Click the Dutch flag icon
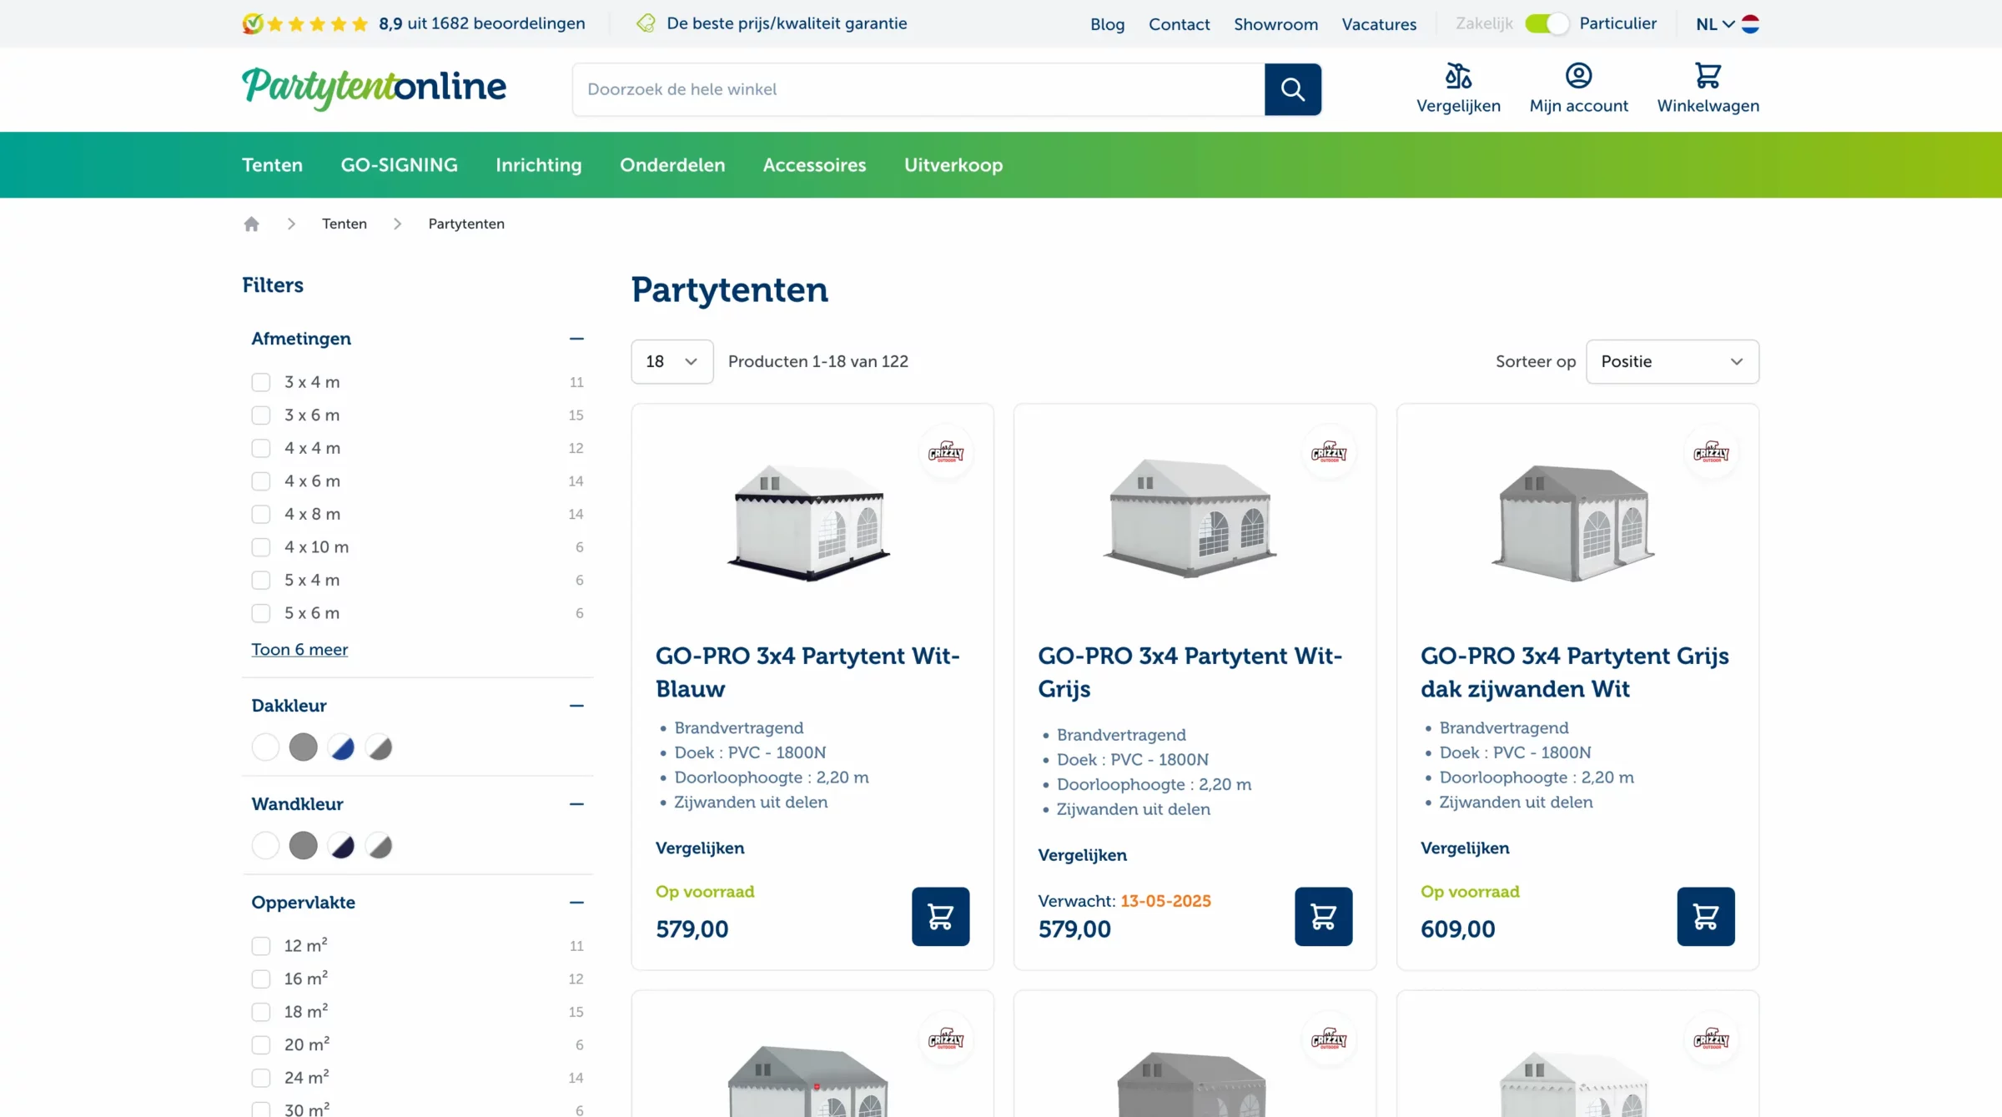 tap(1750, 24)
